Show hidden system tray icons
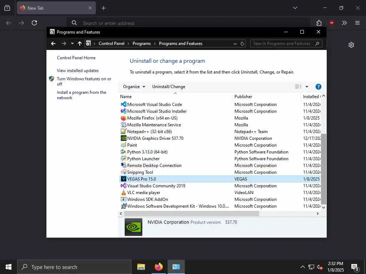This screenshot has height=274, width=366. coord(302,267)
